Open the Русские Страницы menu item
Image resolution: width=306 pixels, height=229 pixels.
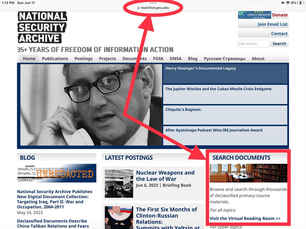click(x=224, y=59)
